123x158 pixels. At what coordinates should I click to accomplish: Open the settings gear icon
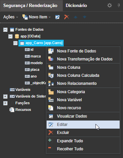point(110,5)
